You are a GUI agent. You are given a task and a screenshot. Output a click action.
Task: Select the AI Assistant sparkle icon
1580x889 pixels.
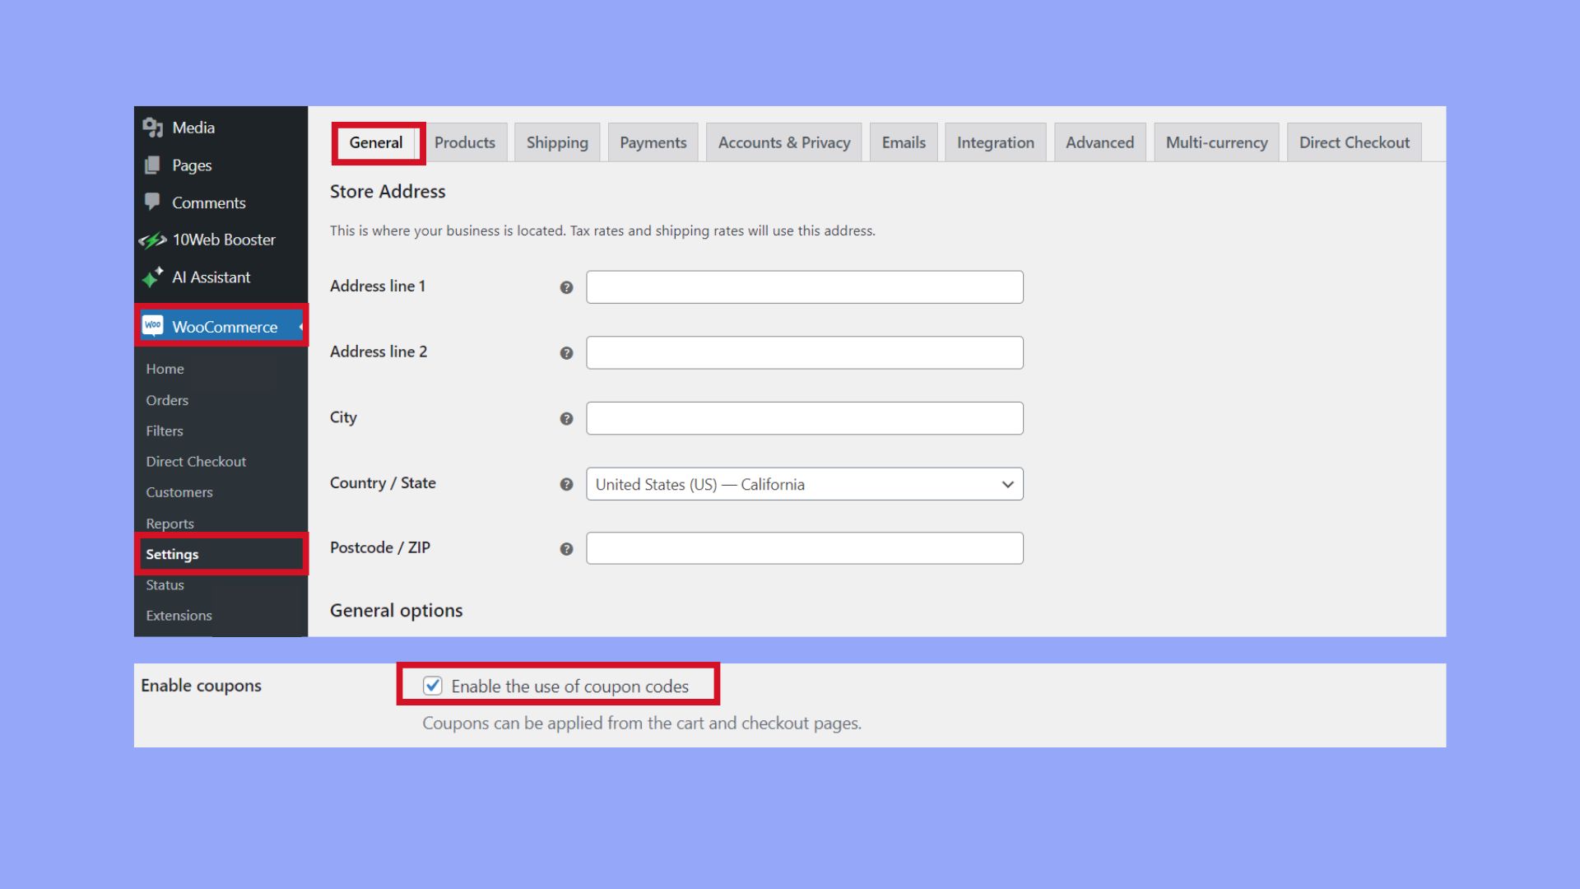pyautogui.click(x=153, y=277)
